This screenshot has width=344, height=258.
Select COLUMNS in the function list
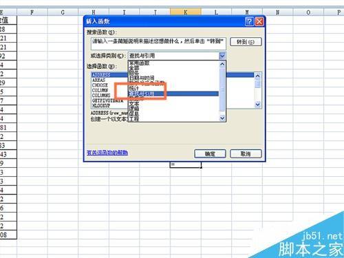click(x=101, y=95)
